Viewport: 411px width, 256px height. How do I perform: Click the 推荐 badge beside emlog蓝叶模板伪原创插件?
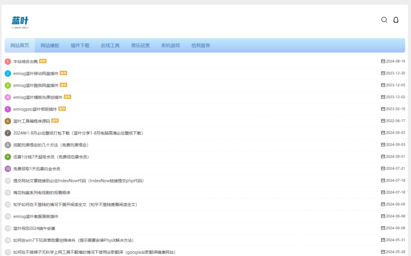point(68,97)
